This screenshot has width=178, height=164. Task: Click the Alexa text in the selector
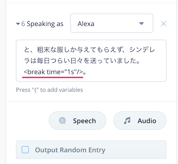tap(86, 24)
